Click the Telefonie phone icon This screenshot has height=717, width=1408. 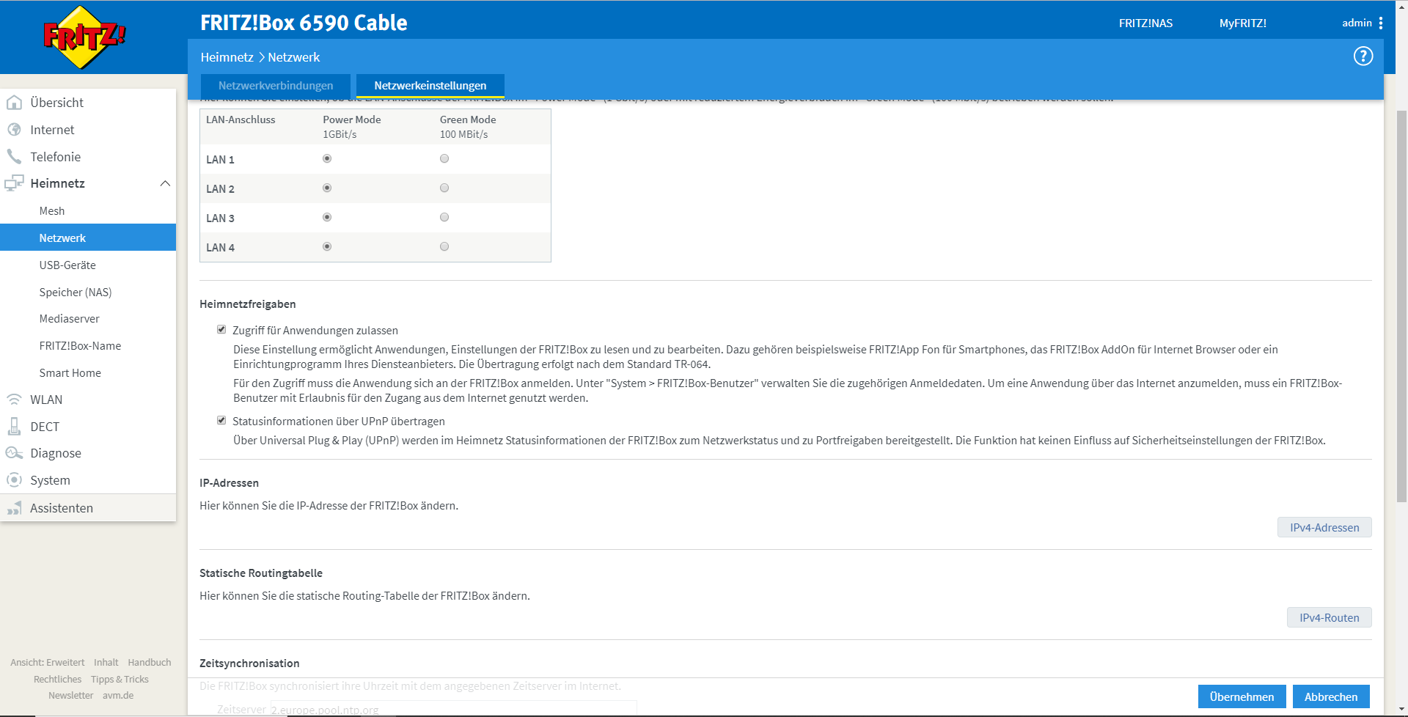pos(14,157)
